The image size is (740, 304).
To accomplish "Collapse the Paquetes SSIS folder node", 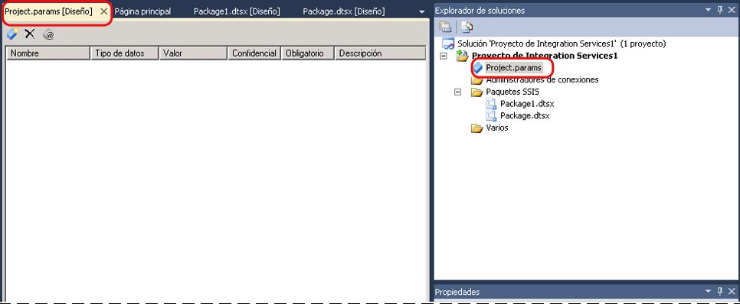I will pyautogui.click(x=457, y=92).
